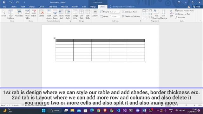Image resolution: width=203 pixels, height=114 pixels.
Task: Click the table move handle
Action: (x=55, y=38)
